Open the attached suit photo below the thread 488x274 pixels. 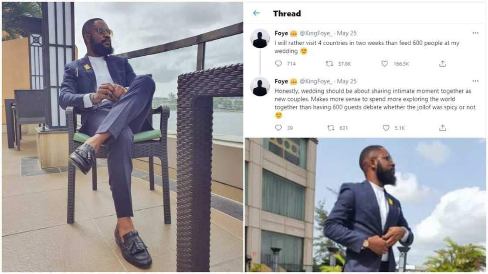(x=366, y=204)
